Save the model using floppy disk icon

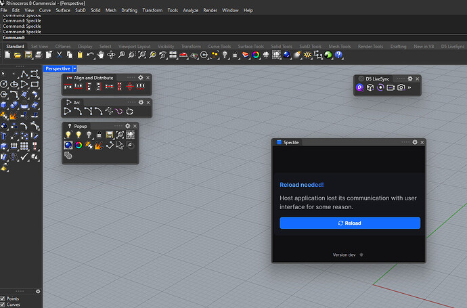tap(28, 55)
